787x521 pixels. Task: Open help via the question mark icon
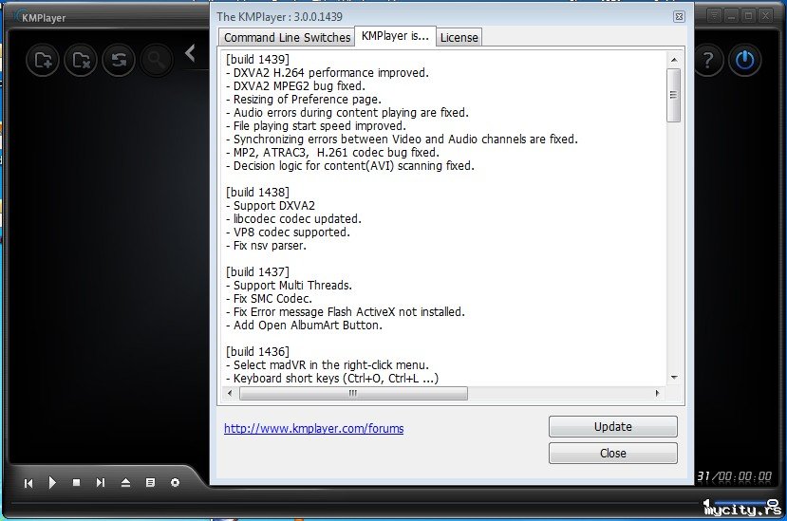click(707, 60)
